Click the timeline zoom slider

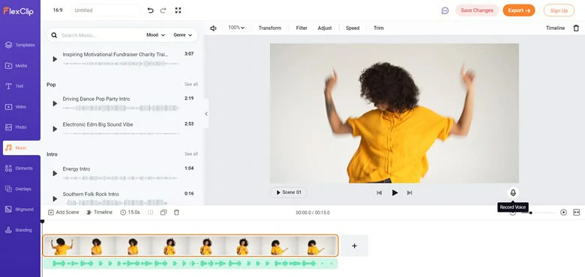[538, 213]
